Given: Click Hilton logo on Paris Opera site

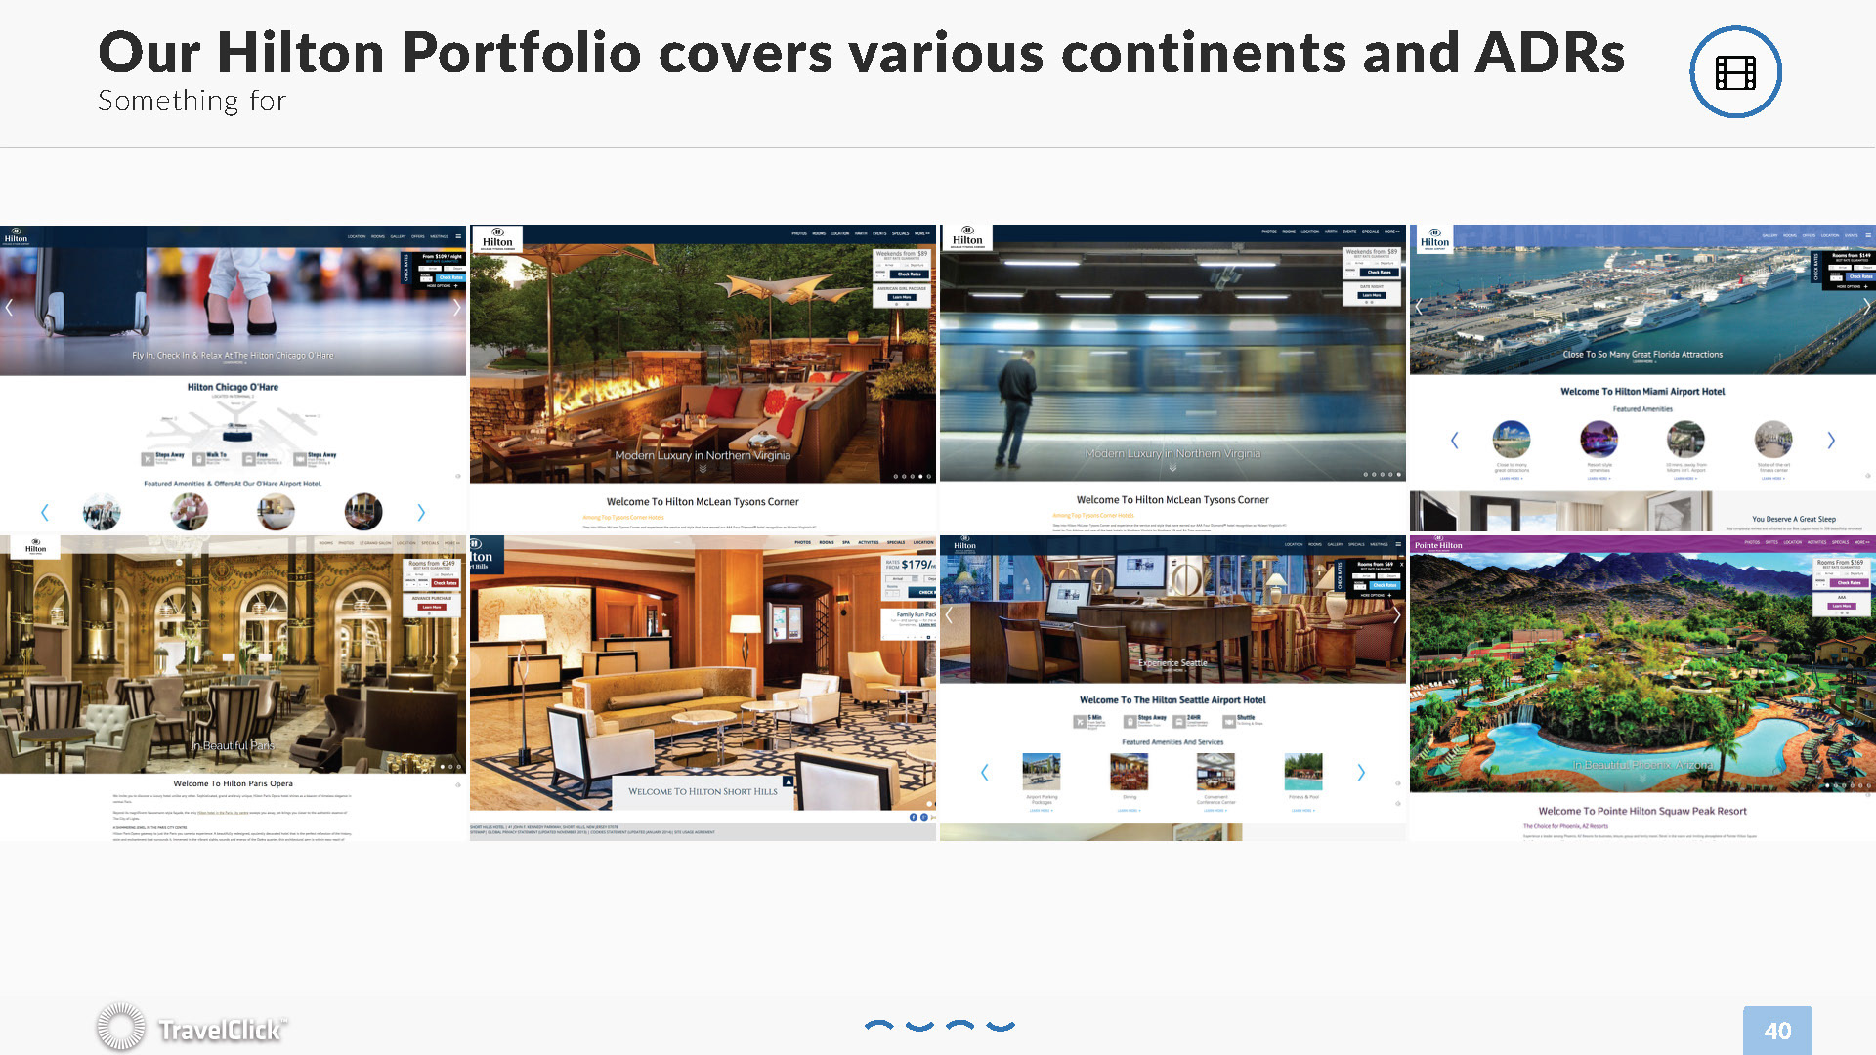Looking at the screenshot, I should pyautogui.click(x=35, y=547).
